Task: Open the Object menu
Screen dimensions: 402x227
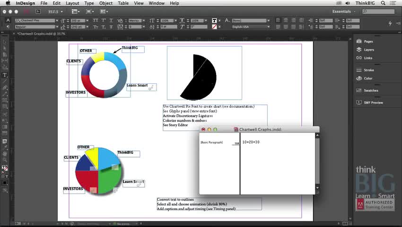Action: click(x=106, y=3)
